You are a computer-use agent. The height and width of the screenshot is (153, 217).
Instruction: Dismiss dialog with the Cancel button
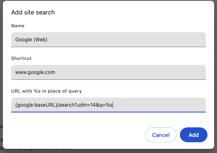(161, 135)
